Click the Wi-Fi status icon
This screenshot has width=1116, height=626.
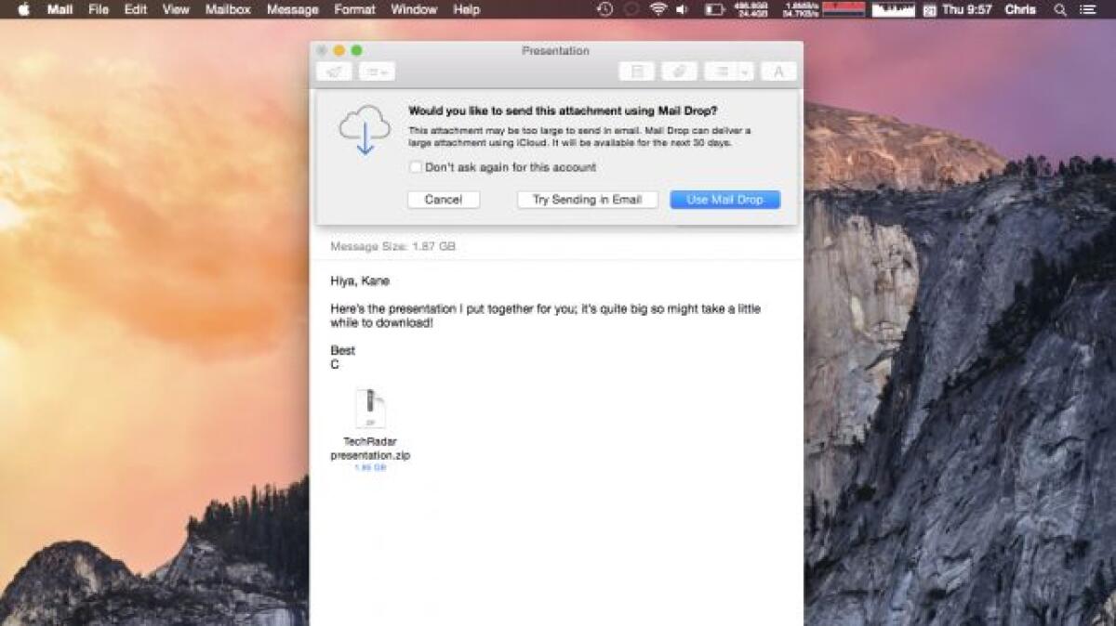click(x=657, y=10)
